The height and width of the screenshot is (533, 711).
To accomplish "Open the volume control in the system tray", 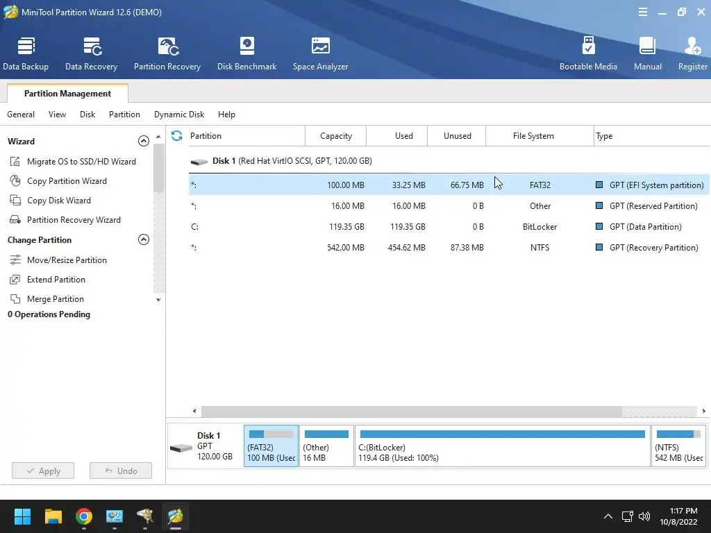I will pos(644,516).
